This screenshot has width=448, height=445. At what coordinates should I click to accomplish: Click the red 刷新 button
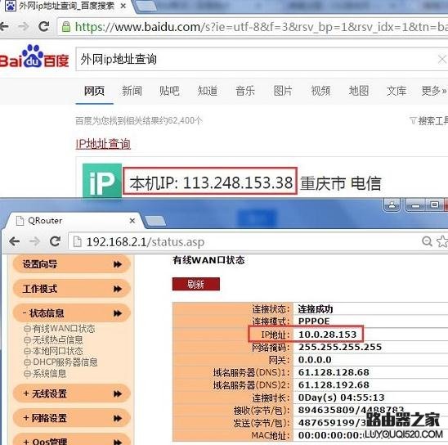(196, 284)
